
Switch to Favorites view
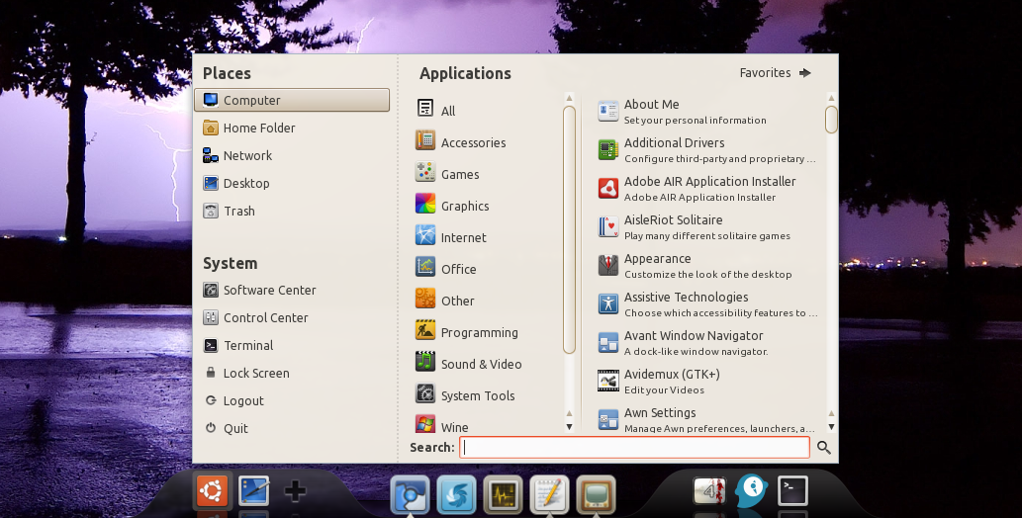tap(775, 73)
